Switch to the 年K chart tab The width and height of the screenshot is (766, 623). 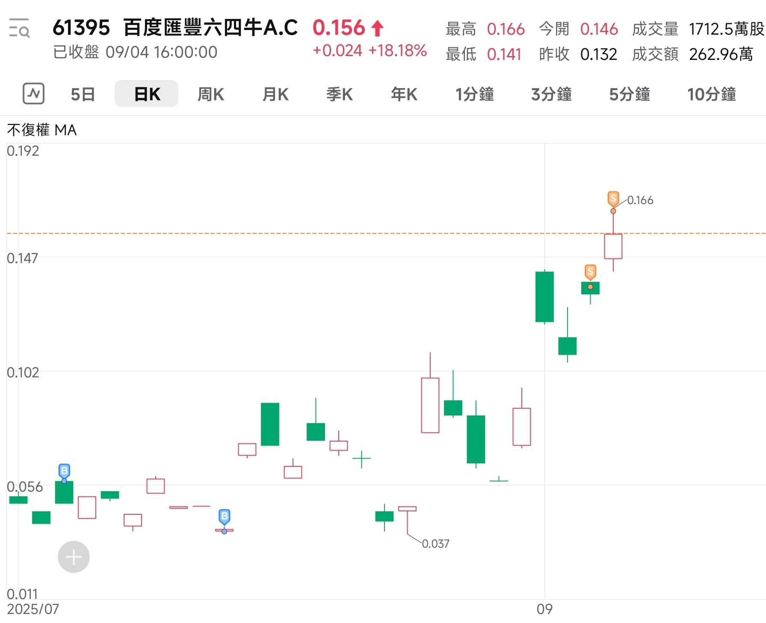click(x=404, y=94)
